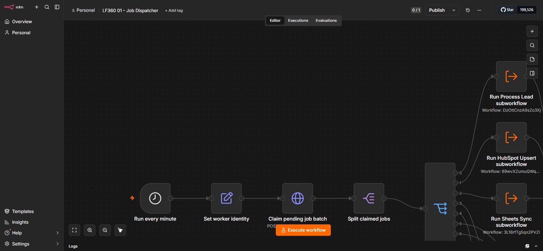Screen dimensions: 543x251
Task: Select Run Process Lead subworkflow node
Action: pyautogui.click(x=511, y=76)
